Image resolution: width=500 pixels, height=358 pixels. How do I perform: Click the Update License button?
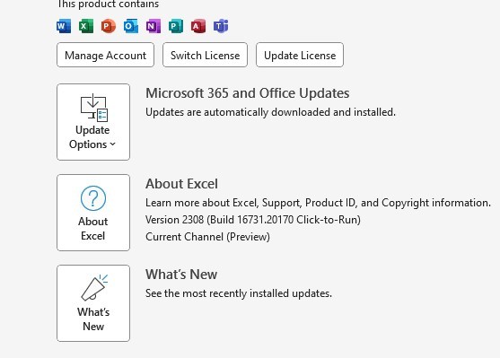pyautogui.click(x=300, y=55)
